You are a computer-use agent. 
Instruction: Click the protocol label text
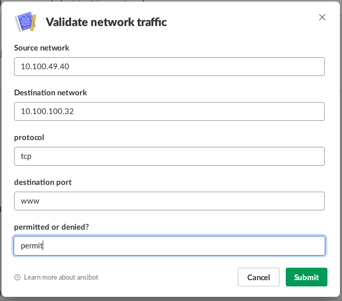29,137
